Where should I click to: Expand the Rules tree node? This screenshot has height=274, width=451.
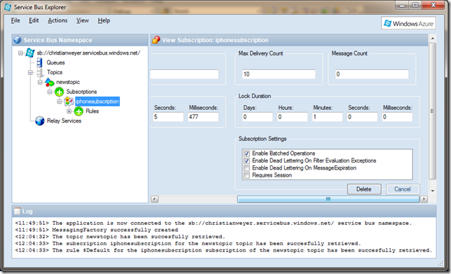tap(69, 111)
